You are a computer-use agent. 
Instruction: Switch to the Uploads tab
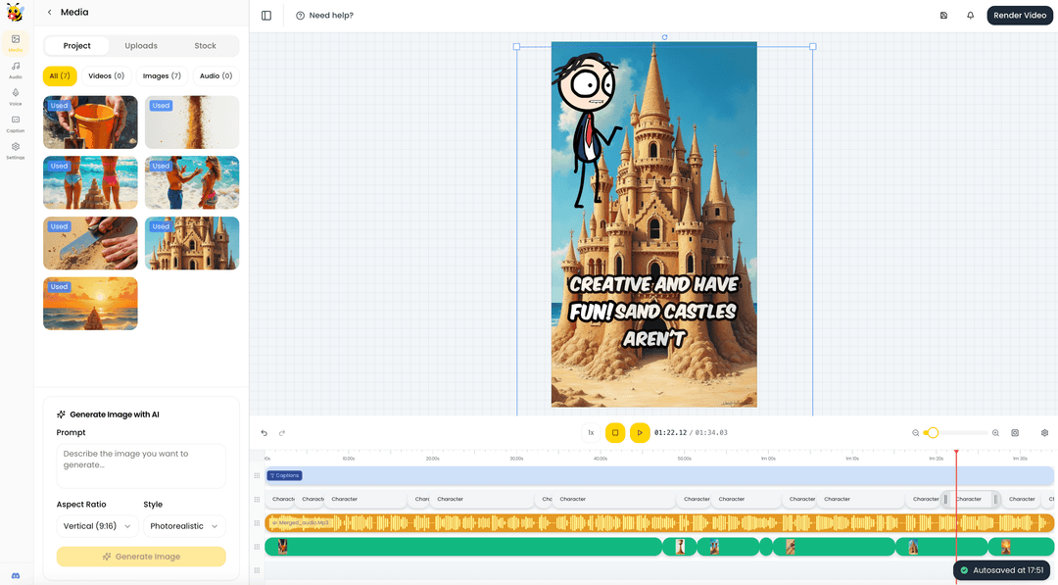point(141,46)
